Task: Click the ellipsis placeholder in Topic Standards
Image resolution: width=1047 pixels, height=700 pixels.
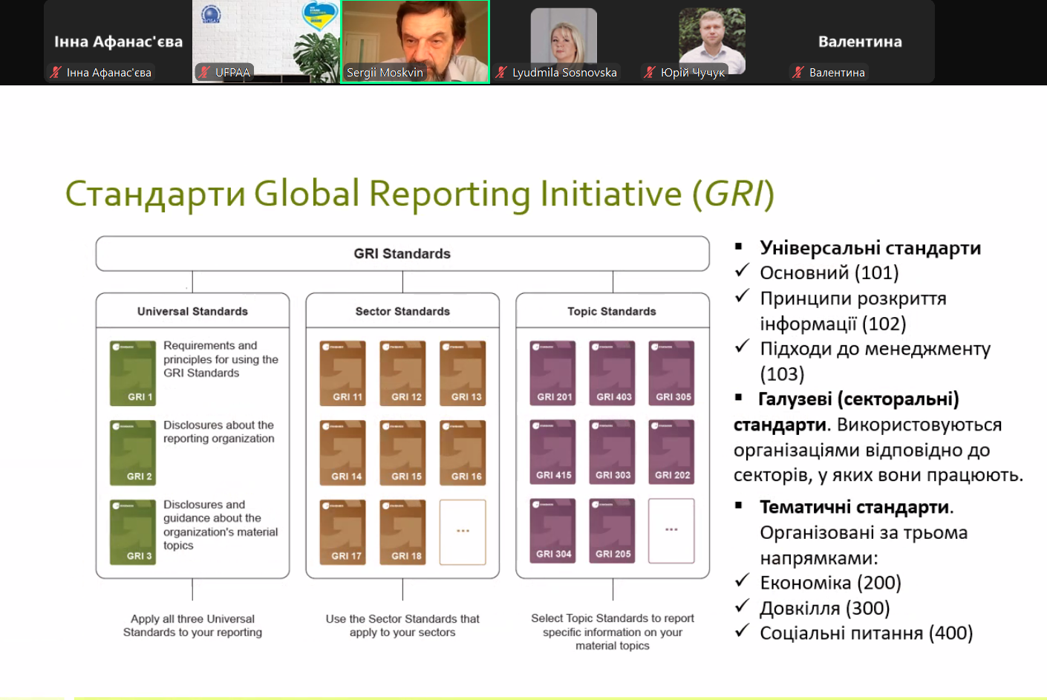Action: click(x=671, y=531)
